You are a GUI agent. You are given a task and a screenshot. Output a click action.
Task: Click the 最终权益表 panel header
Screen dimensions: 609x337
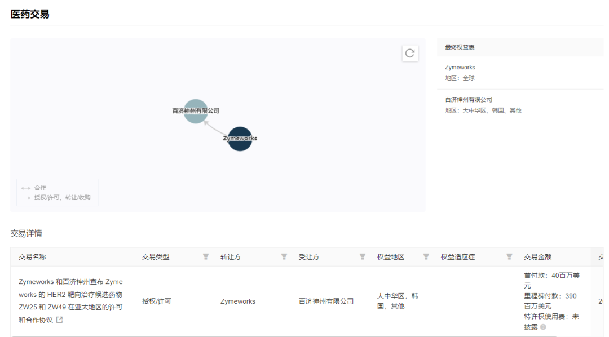460,47
